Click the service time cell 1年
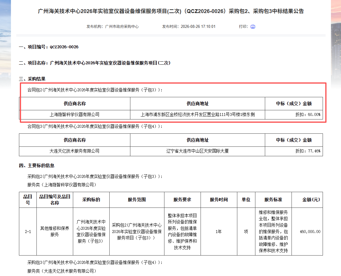The width and height of the screenshot is (341, 276). (219, 232)
